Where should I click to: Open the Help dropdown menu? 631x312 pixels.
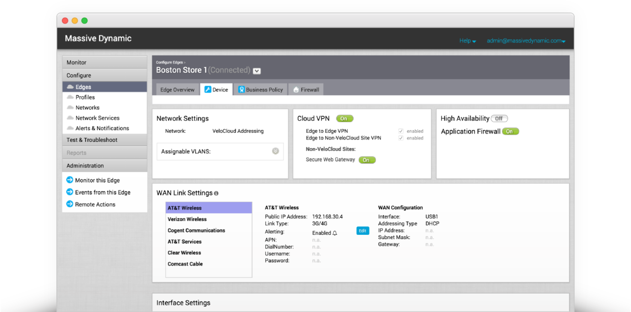click(x=467, y=41)
